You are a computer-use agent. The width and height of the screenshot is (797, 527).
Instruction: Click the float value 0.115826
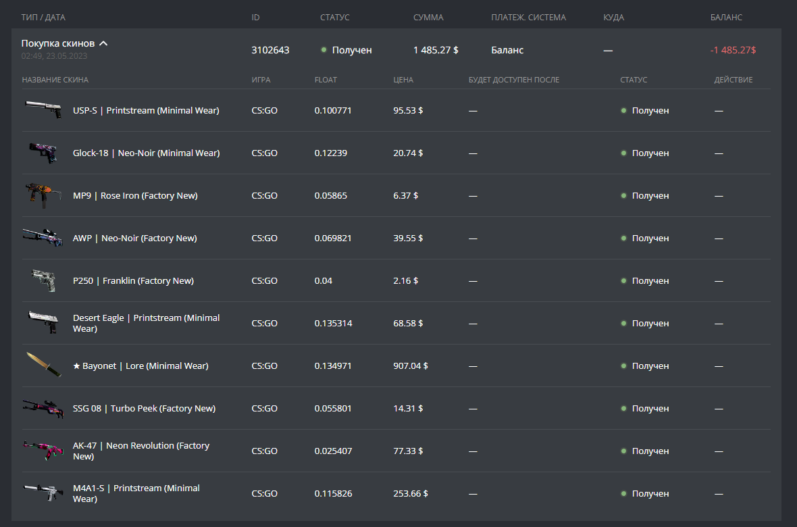point(334,493)
